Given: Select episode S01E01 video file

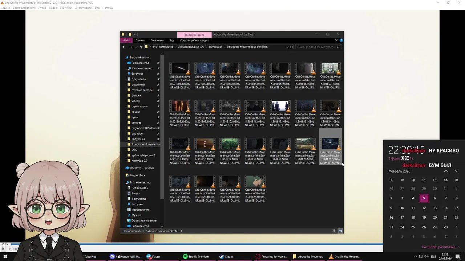Looking at the screenshot, I should (180, 76).
